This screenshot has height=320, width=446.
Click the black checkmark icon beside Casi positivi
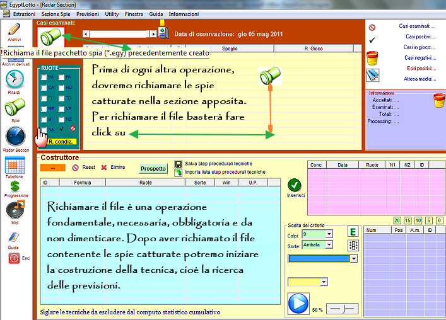coord(372,40)
